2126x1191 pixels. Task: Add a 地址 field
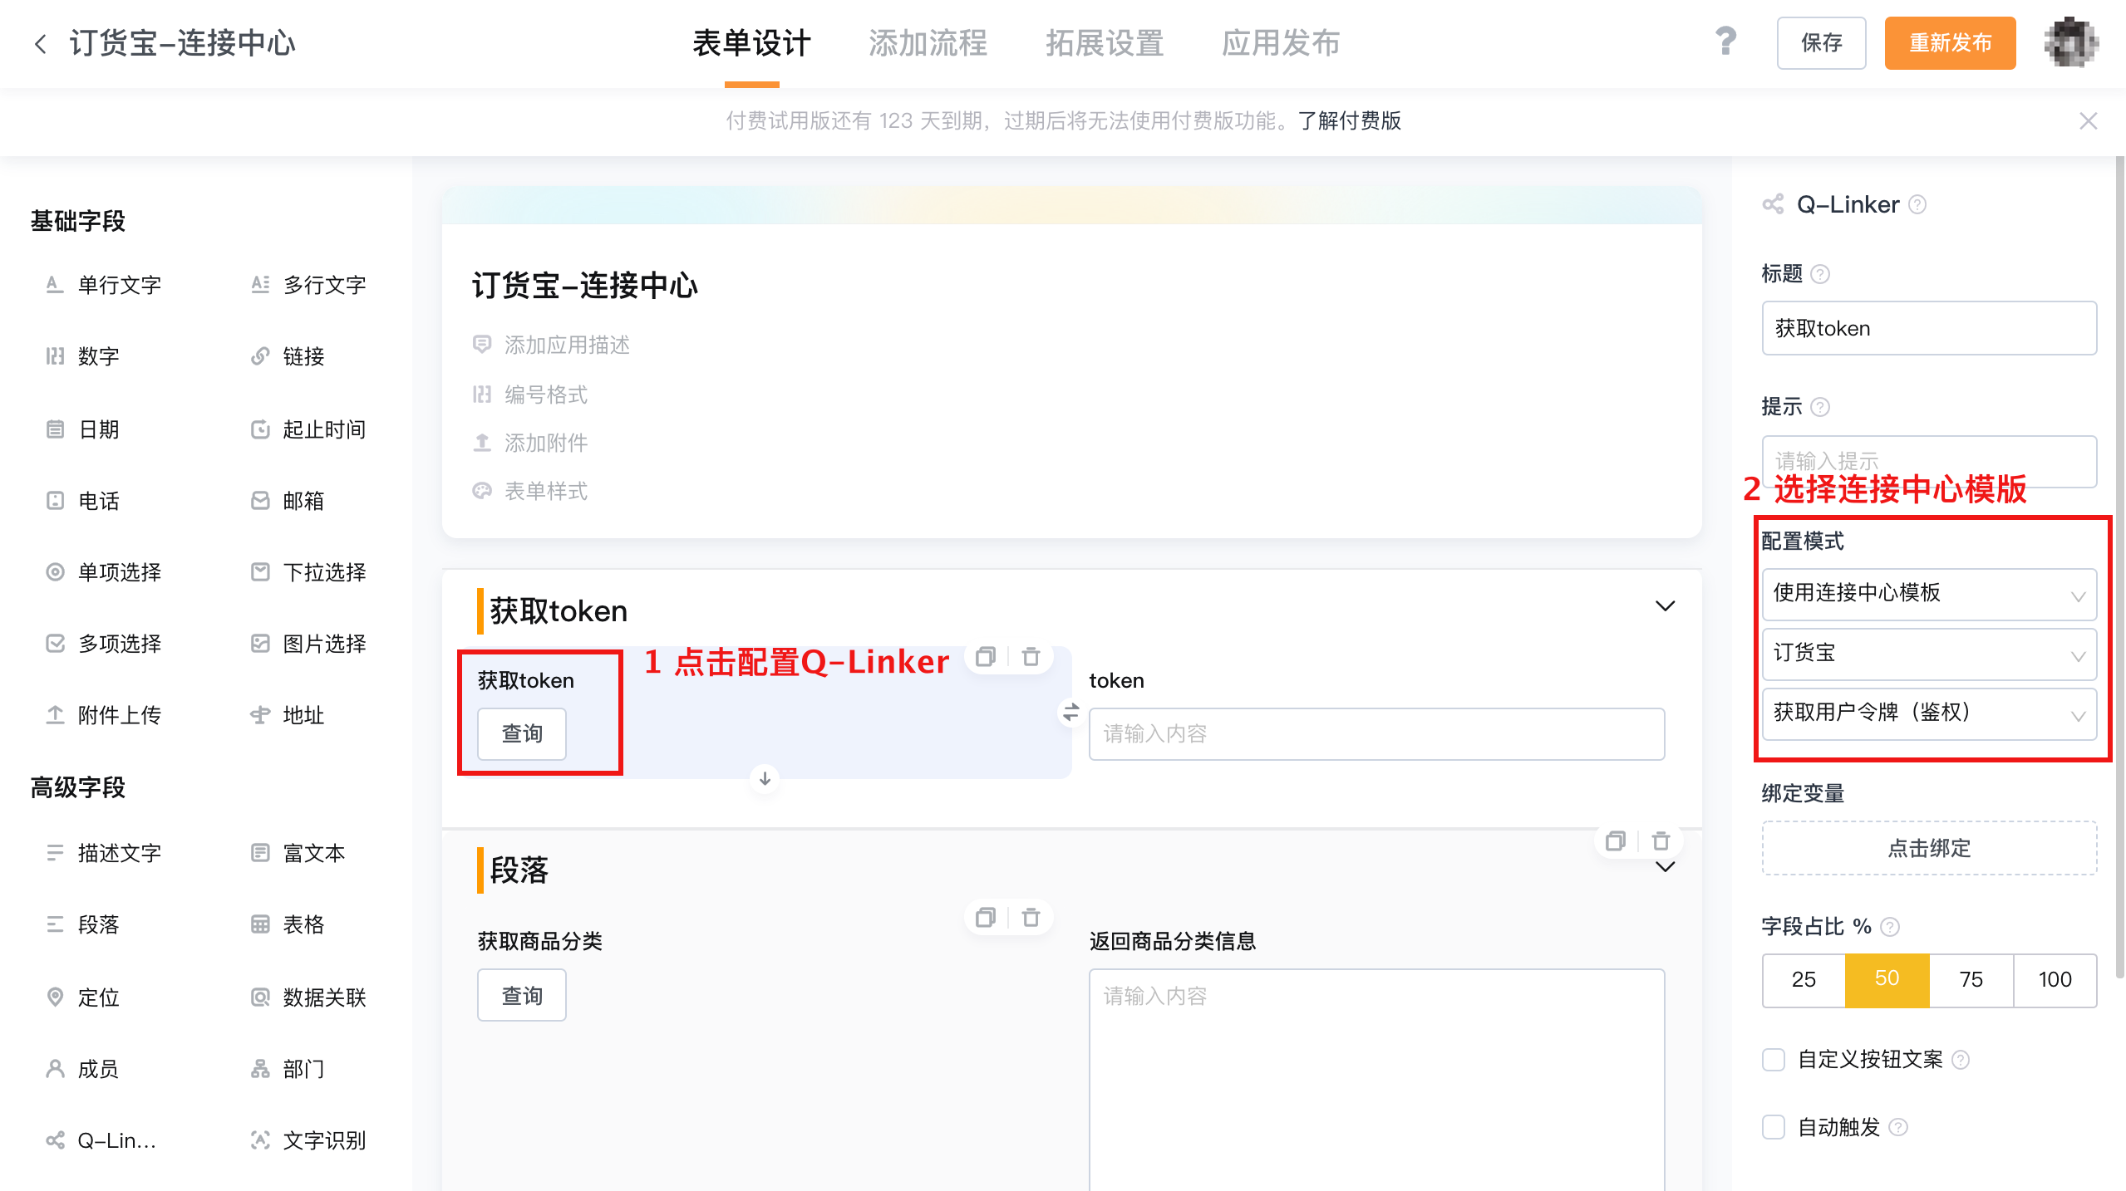[288, 715]
